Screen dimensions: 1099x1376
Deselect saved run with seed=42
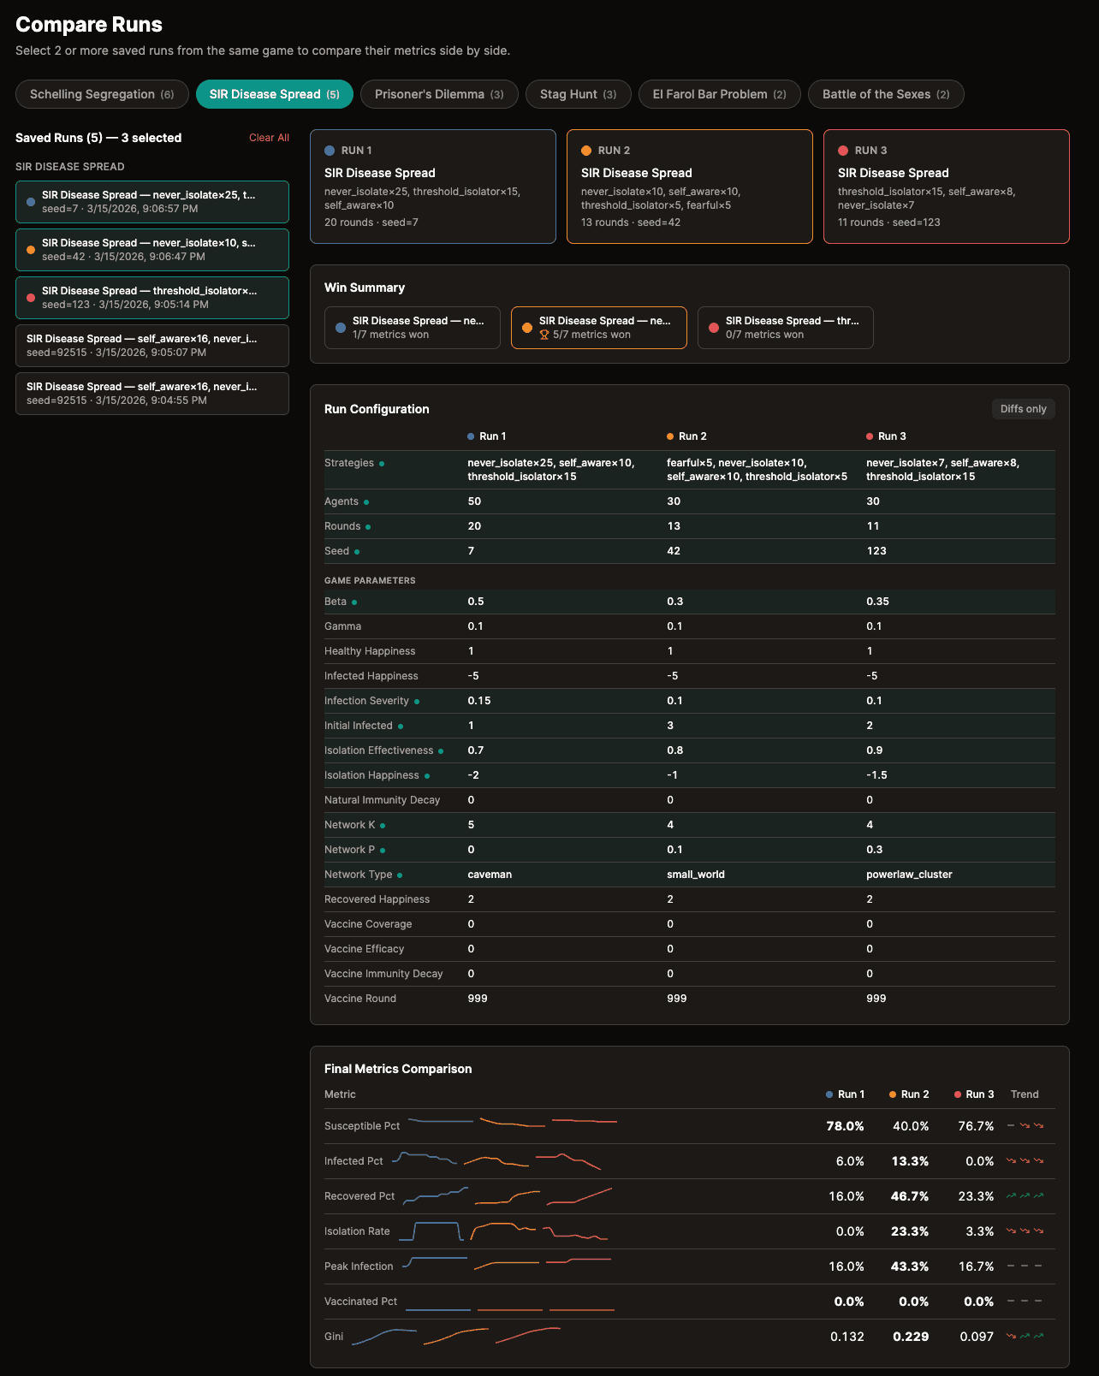click(x=152, y=250)
